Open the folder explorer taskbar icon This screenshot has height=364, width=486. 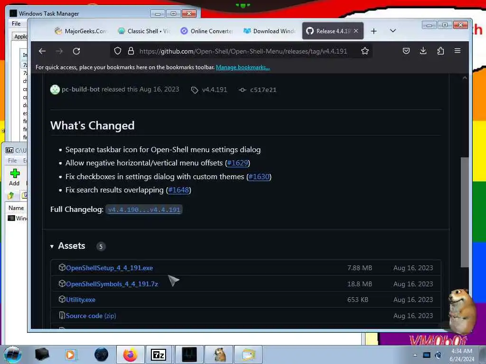coord(249,355)
